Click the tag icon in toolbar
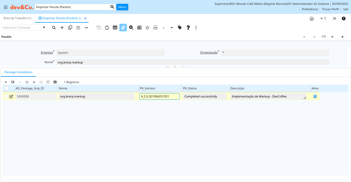Image resolution: width=351 pixels, height=182 pixels. pos(180,28)
